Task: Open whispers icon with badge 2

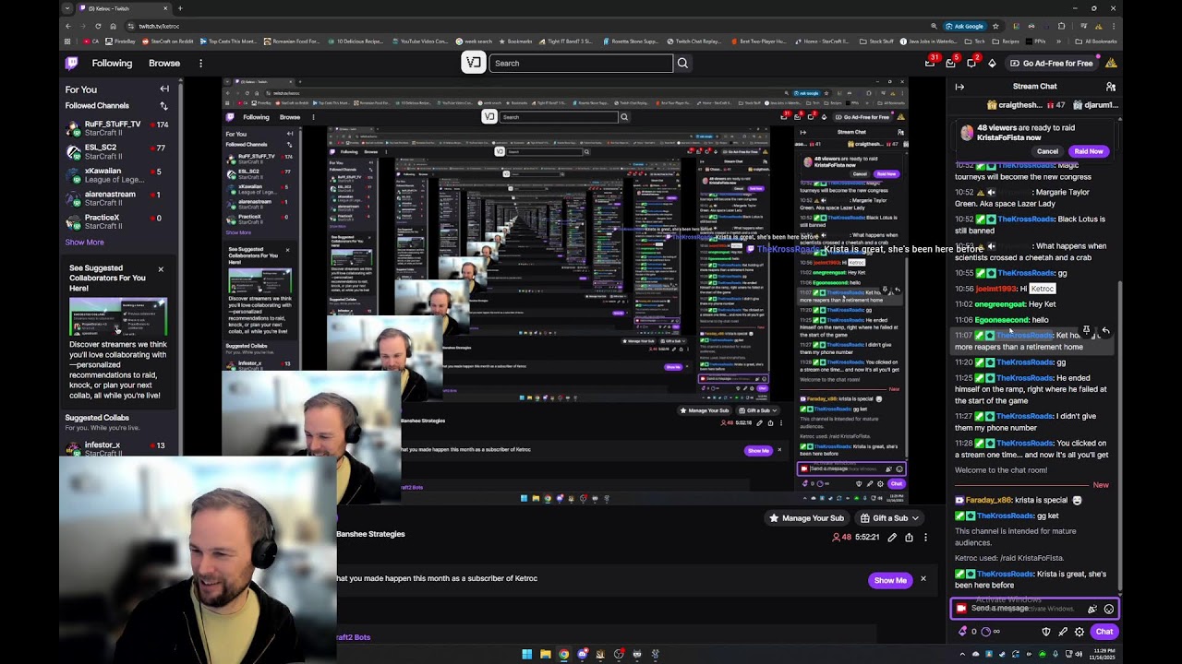Action: coord(971,63)
